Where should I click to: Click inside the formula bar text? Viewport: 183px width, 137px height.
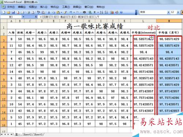point(69,17)
